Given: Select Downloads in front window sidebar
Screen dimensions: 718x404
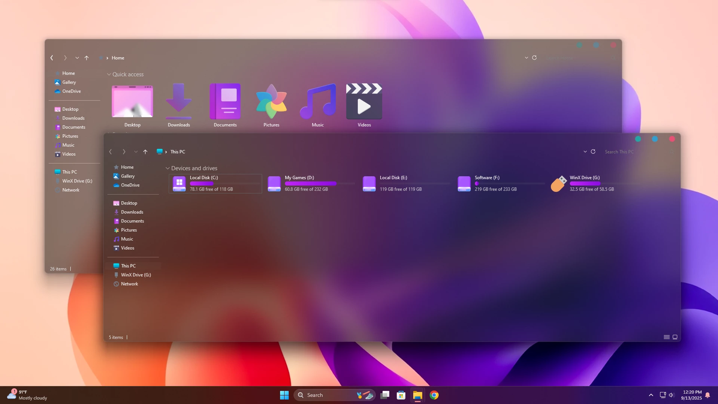Looking at the screenshot, I should point(132,212).
